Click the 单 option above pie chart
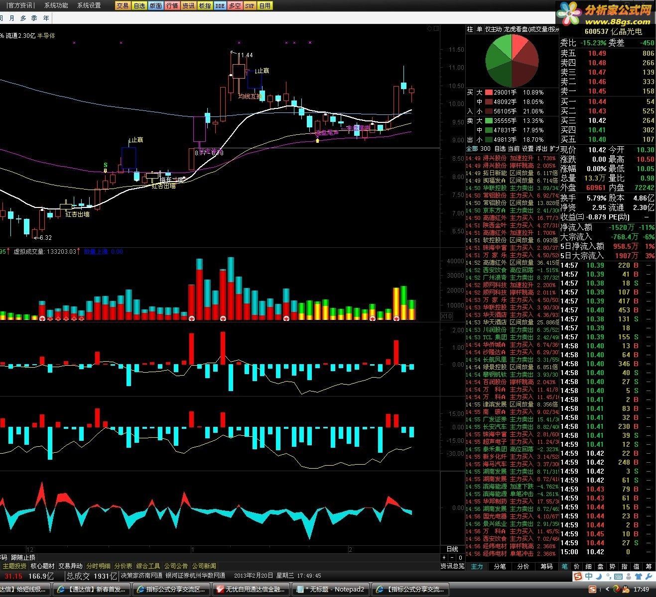Screen dimensions: 656x597 click(479, 29)
